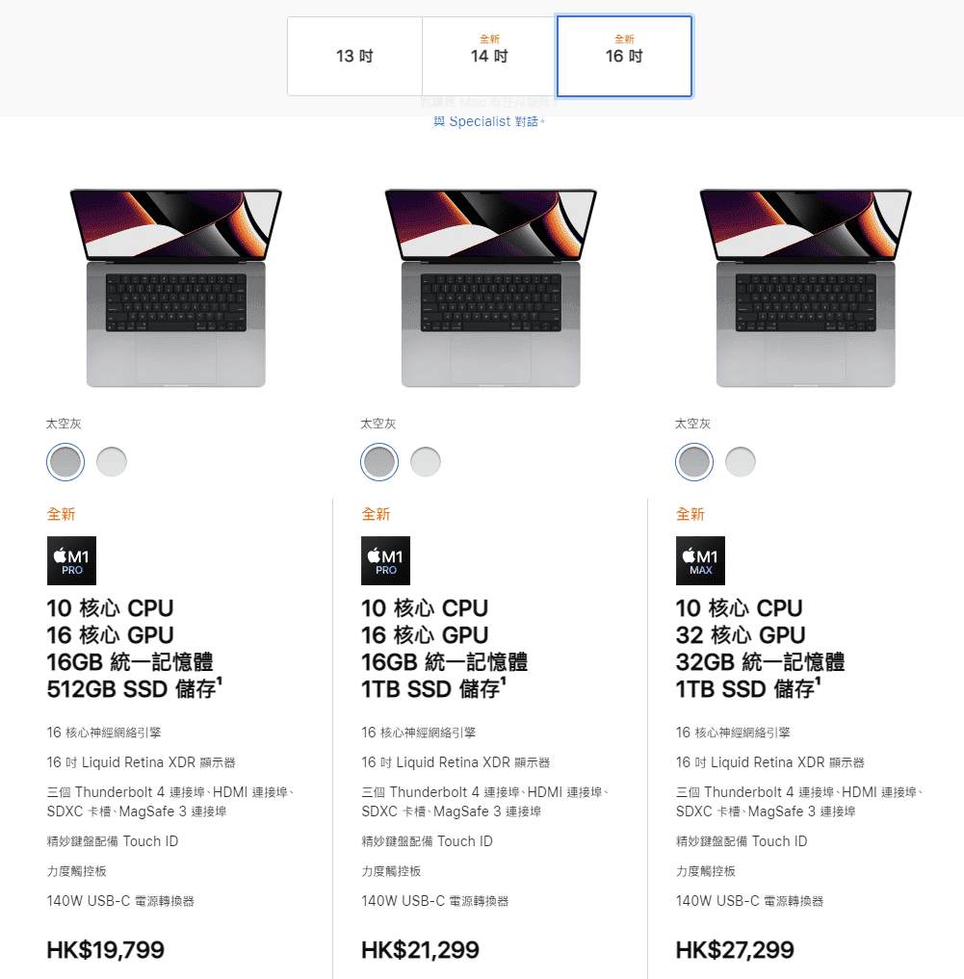Select 太空灰 swatch for the middle model
The width and height of the screenshot is (964, 979).
tap(378, 462)
